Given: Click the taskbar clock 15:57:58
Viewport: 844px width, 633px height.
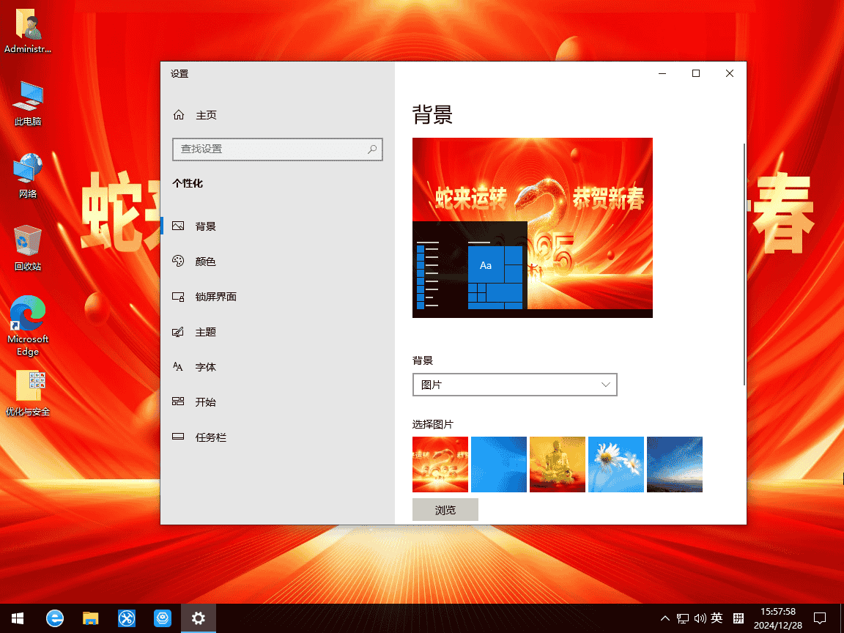Looking at the screenshot, I should click(x=778, y=612).
